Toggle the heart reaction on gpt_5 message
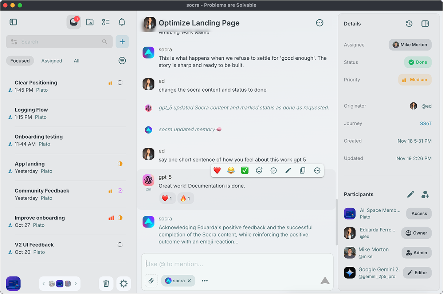 tap(167, 198)
